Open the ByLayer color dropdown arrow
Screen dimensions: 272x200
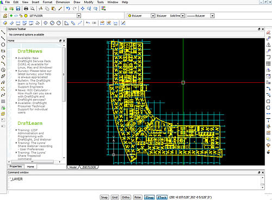point(153,16)
